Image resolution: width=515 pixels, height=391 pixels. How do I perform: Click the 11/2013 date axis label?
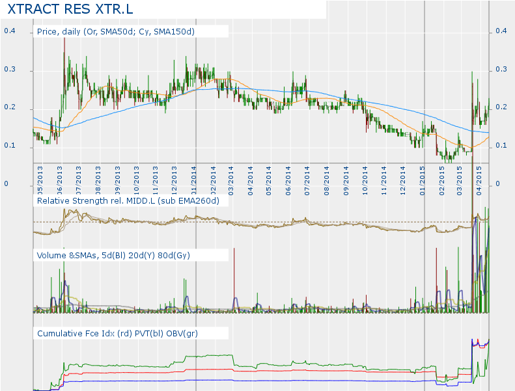(x=155, y=181)
